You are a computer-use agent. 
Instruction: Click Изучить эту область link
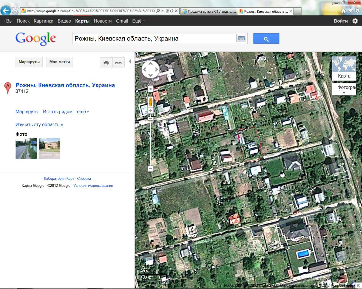pyautogui.click(x=39, y=125)
